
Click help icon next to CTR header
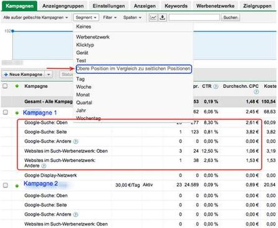coord(216,87)
